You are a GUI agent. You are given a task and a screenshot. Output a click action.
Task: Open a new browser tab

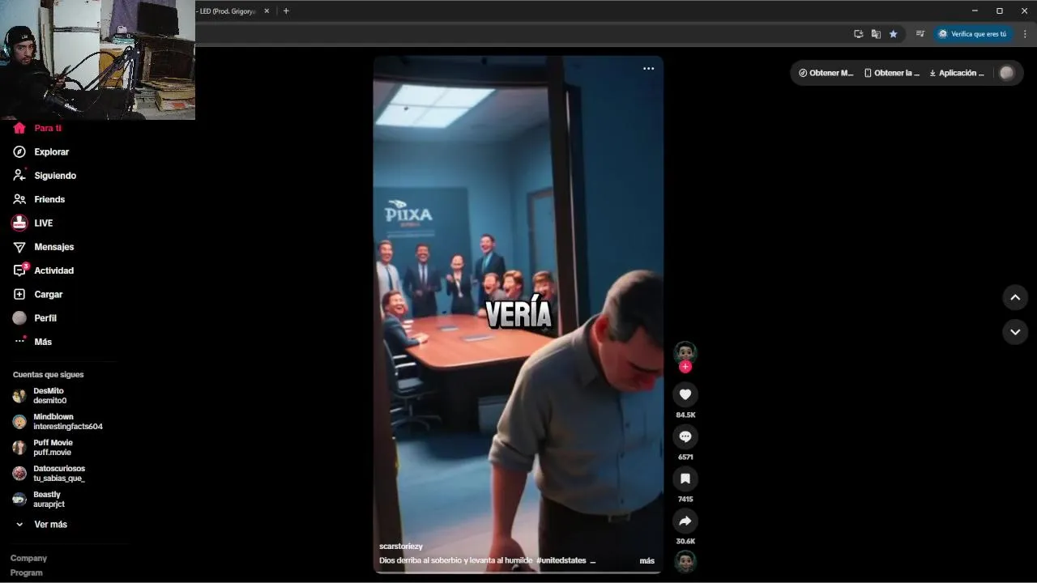pos(286,11)
